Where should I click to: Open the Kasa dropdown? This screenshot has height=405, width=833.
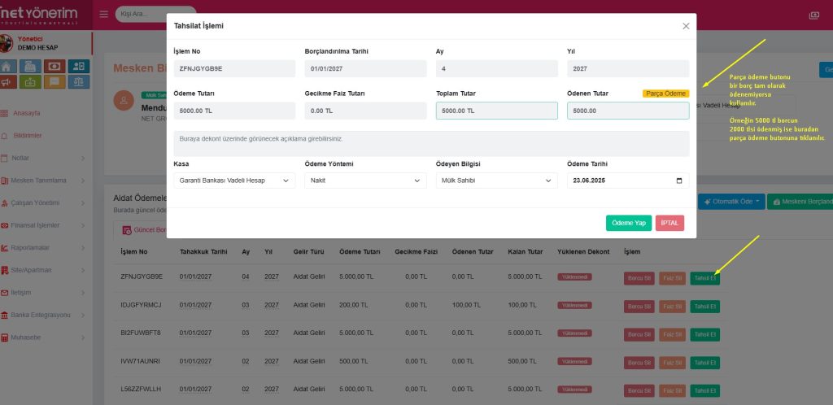234,181
